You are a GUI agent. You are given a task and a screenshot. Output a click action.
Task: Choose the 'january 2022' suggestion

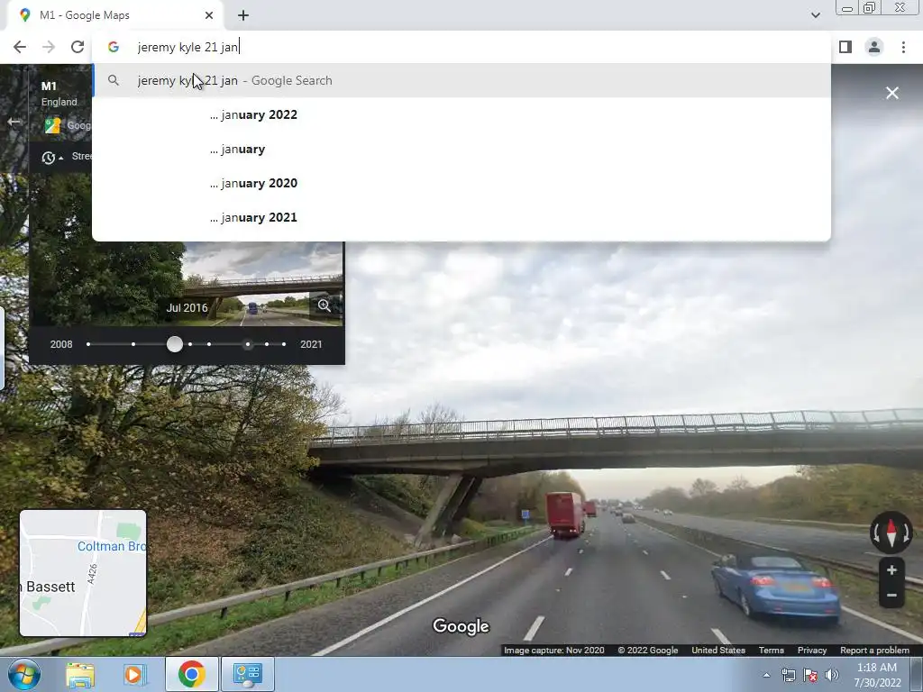click(461, 114)
